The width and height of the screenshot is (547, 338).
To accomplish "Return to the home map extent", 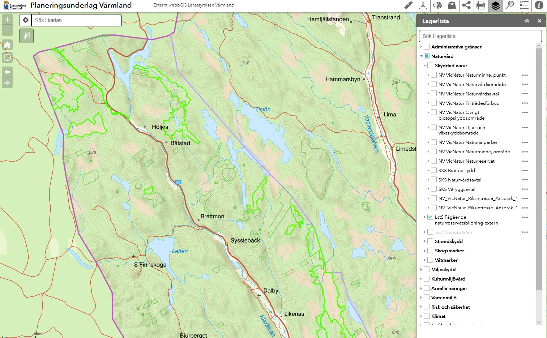I will click(7, 45).
